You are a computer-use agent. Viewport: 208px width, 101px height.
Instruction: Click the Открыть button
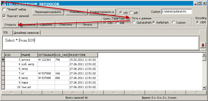click(x=10, y=25)
